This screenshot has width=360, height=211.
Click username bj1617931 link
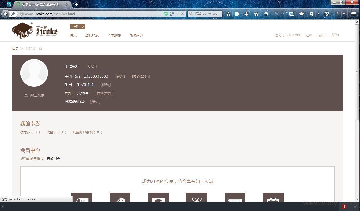(x=294, y=35)
